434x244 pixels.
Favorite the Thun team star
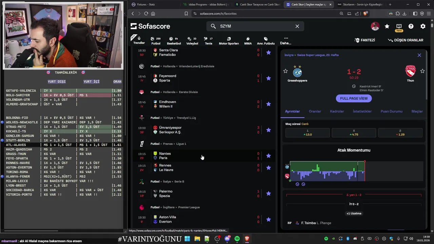pyautogui.click(x=422, y=71)
